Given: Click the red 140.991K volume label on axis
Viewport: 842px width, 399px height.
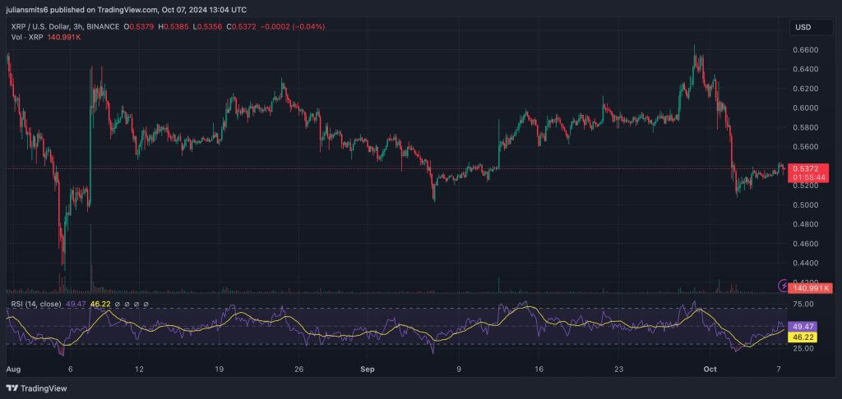Looking at the screenshot, I should point(811,288).
